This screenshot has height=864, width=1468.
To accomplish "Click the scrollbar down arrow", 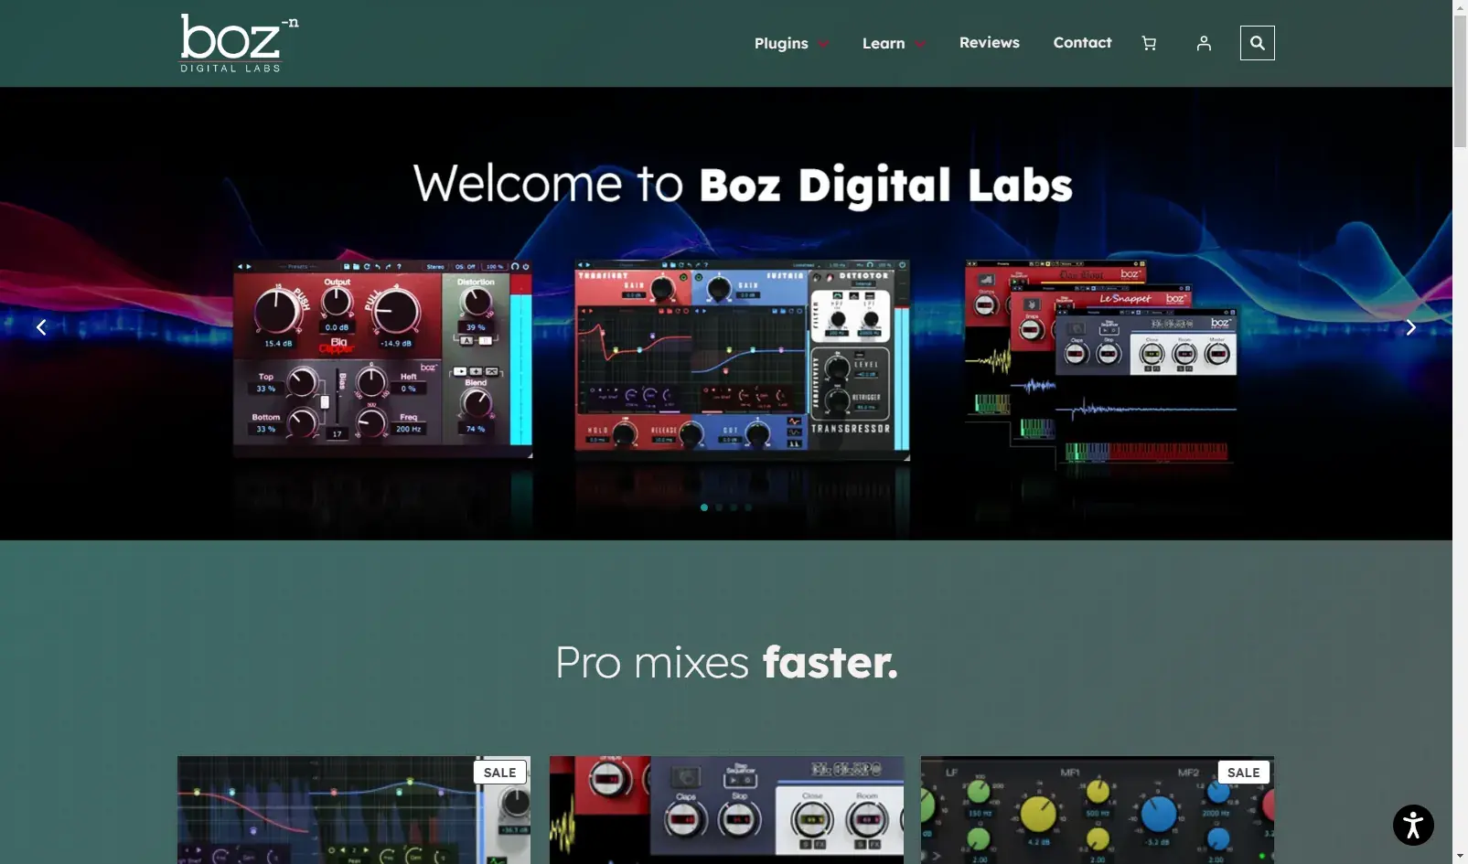I will coord(1460,857).
